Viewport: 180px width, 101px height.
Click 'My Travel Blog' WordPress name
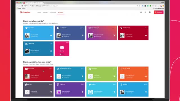click(67, 76)
